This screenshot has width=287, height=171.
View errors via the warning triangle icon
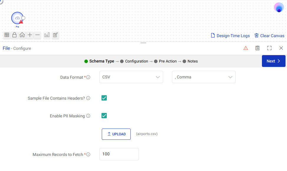(246, 48)
